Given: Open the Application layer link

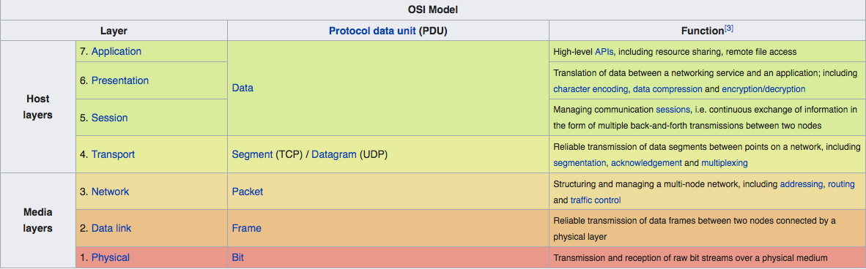Looking at the screenshot, I should coord(116,51).
